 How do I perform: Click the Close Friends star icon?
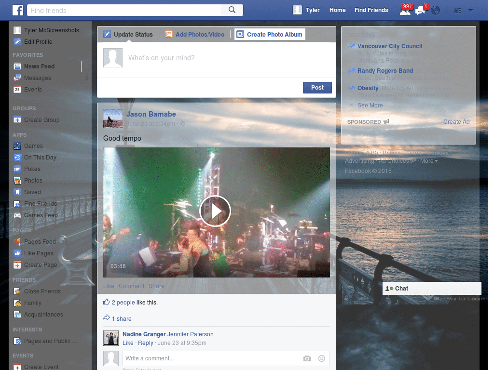(x=17, y=291)
